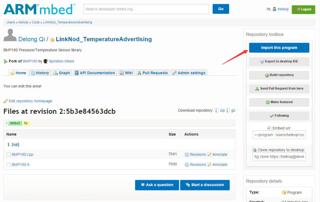Click the yellow tip tag
320x202 pixels.
click(26, 123)
